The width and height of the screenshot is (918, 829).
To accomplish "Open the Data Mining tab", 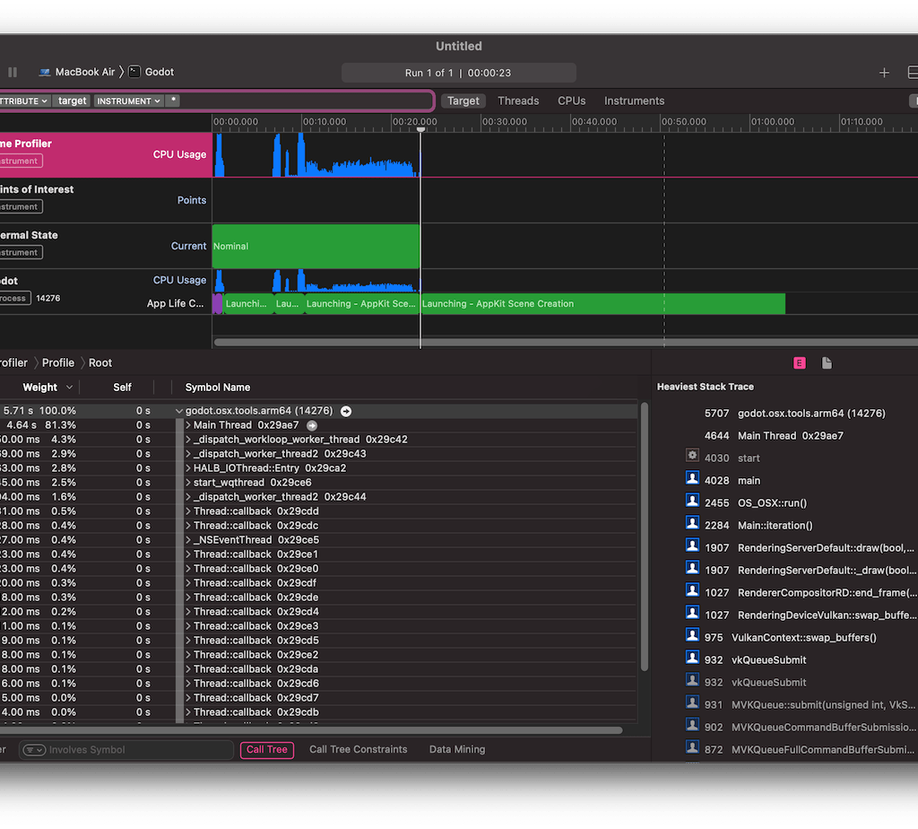I will [456, 749].
